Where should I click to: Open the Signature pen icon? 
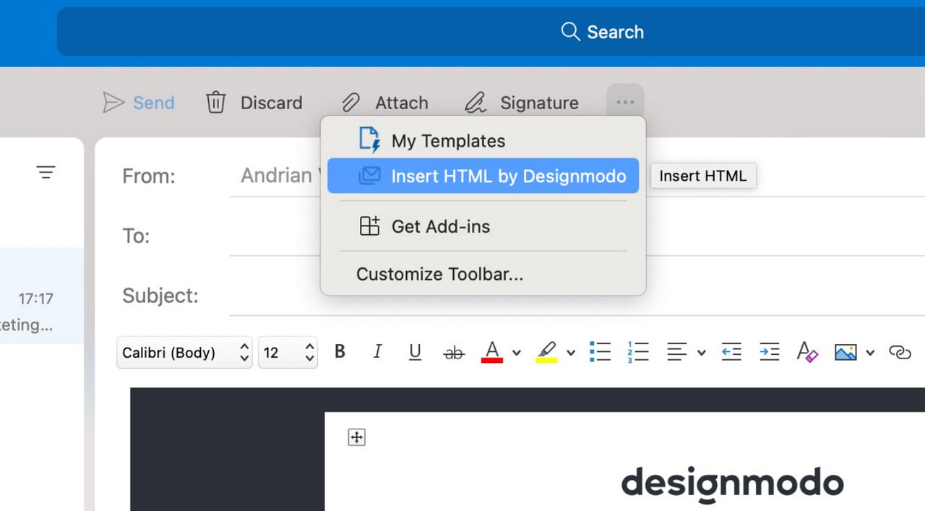[475, 103]
